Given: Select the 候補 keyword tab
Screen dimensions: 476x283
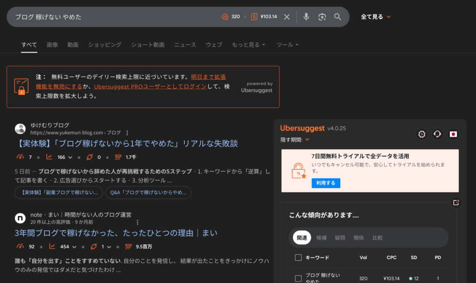Looking at the screenshot, I should coord(321,238).
